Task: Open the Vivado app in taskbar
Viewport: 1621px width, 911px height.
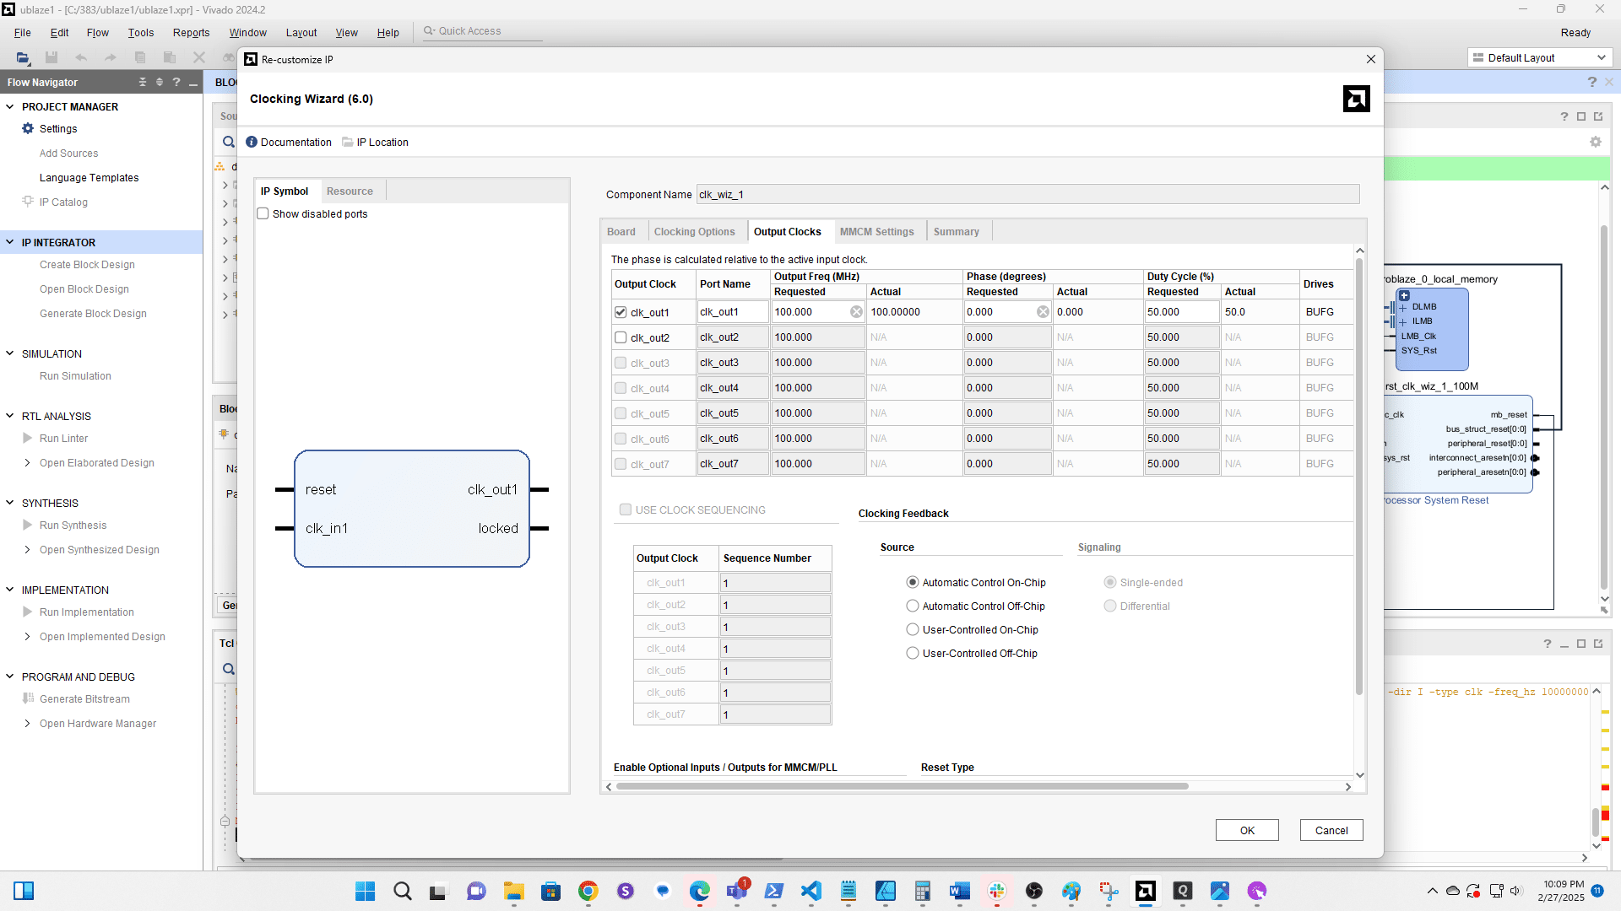Action: tap(1146, 891)
